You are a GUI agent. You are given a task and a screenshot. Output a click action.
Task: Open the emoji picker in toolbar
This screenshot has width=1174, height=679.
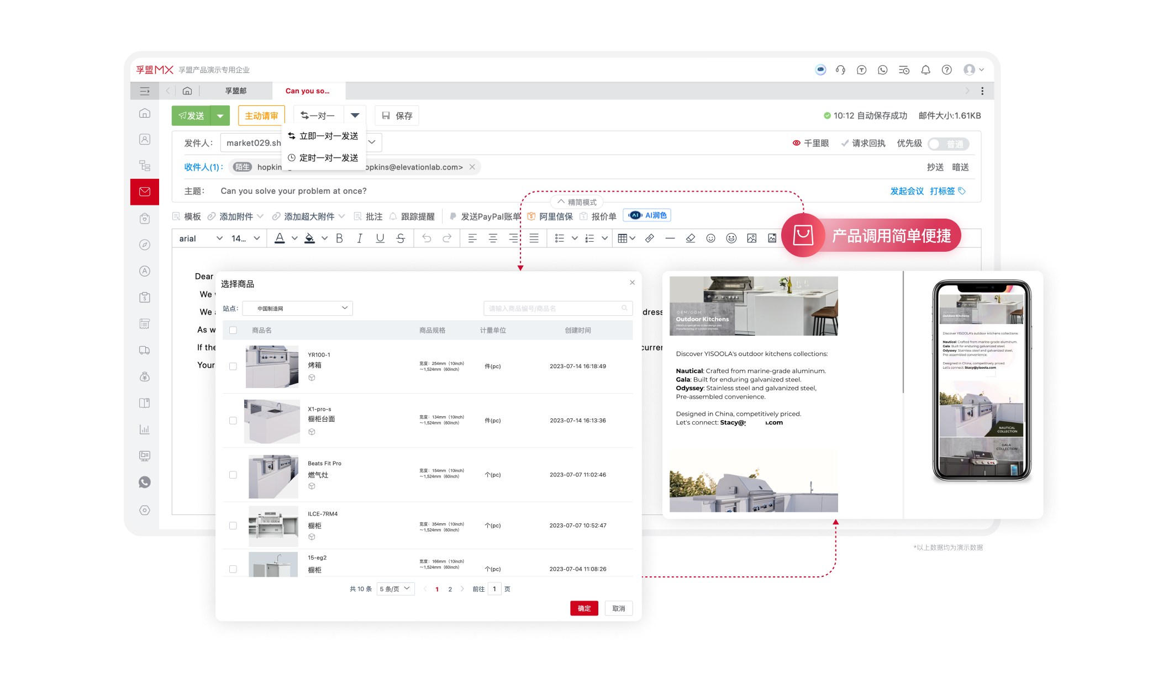coord(710,238)
